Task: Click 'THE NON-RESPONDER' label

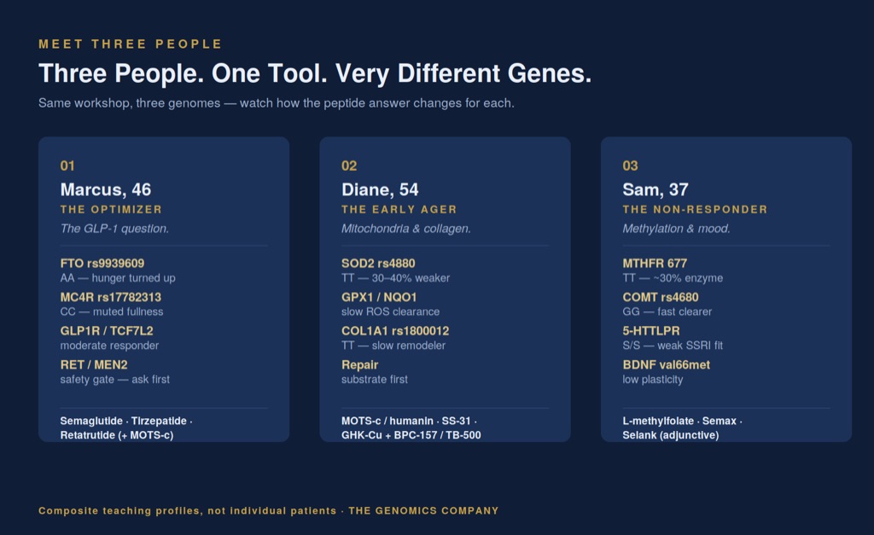Action: pos(695,210)
